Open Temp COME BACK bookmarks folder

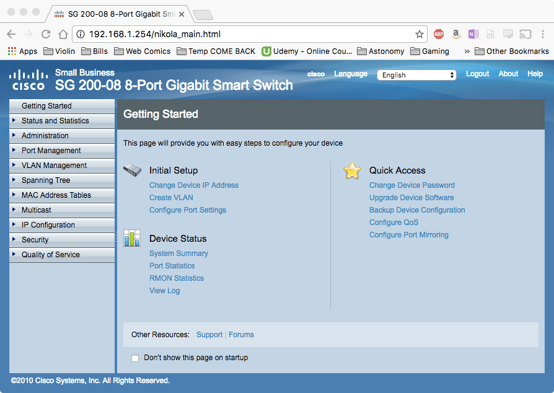click(x=216, y=51)
